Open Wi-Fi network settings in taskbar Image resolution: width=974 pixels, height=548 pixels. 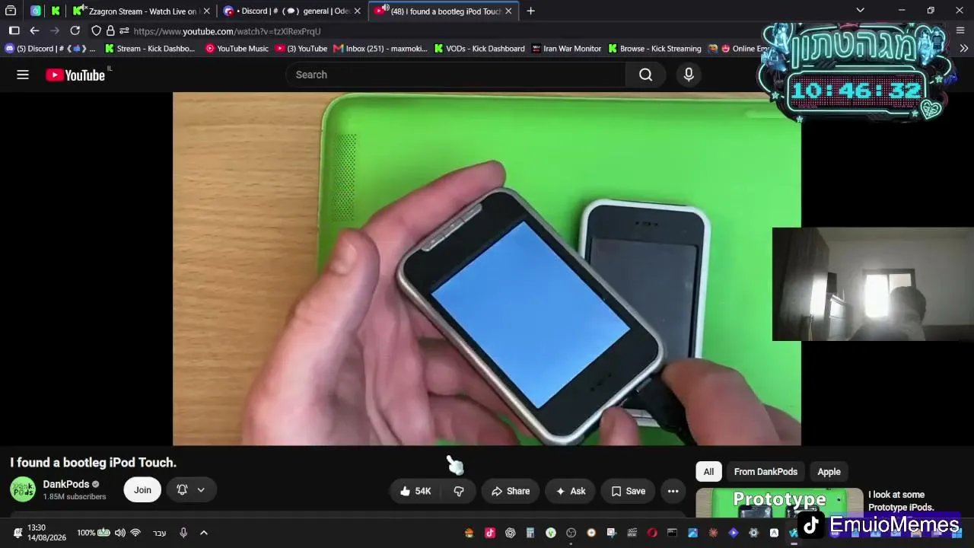coord(135,533)
